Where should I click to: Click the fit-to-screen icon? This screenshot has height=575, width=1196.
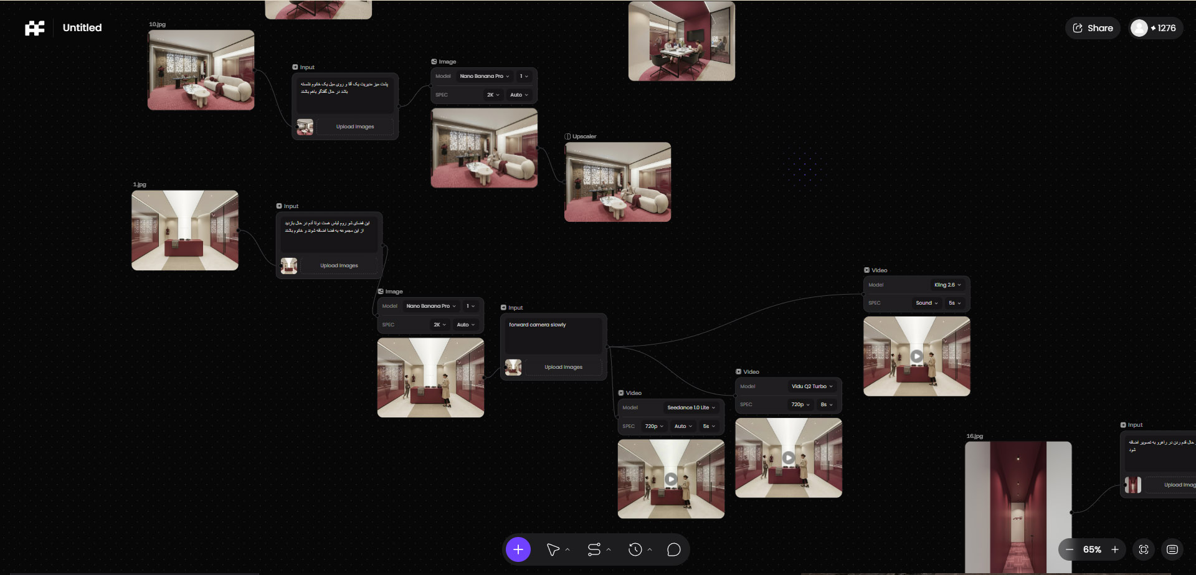click(1143, 549)
